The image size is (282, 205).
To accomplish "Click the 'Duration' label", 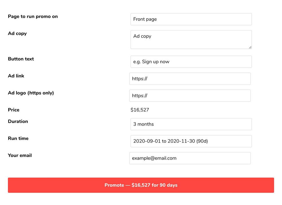I will click(18, 121).
